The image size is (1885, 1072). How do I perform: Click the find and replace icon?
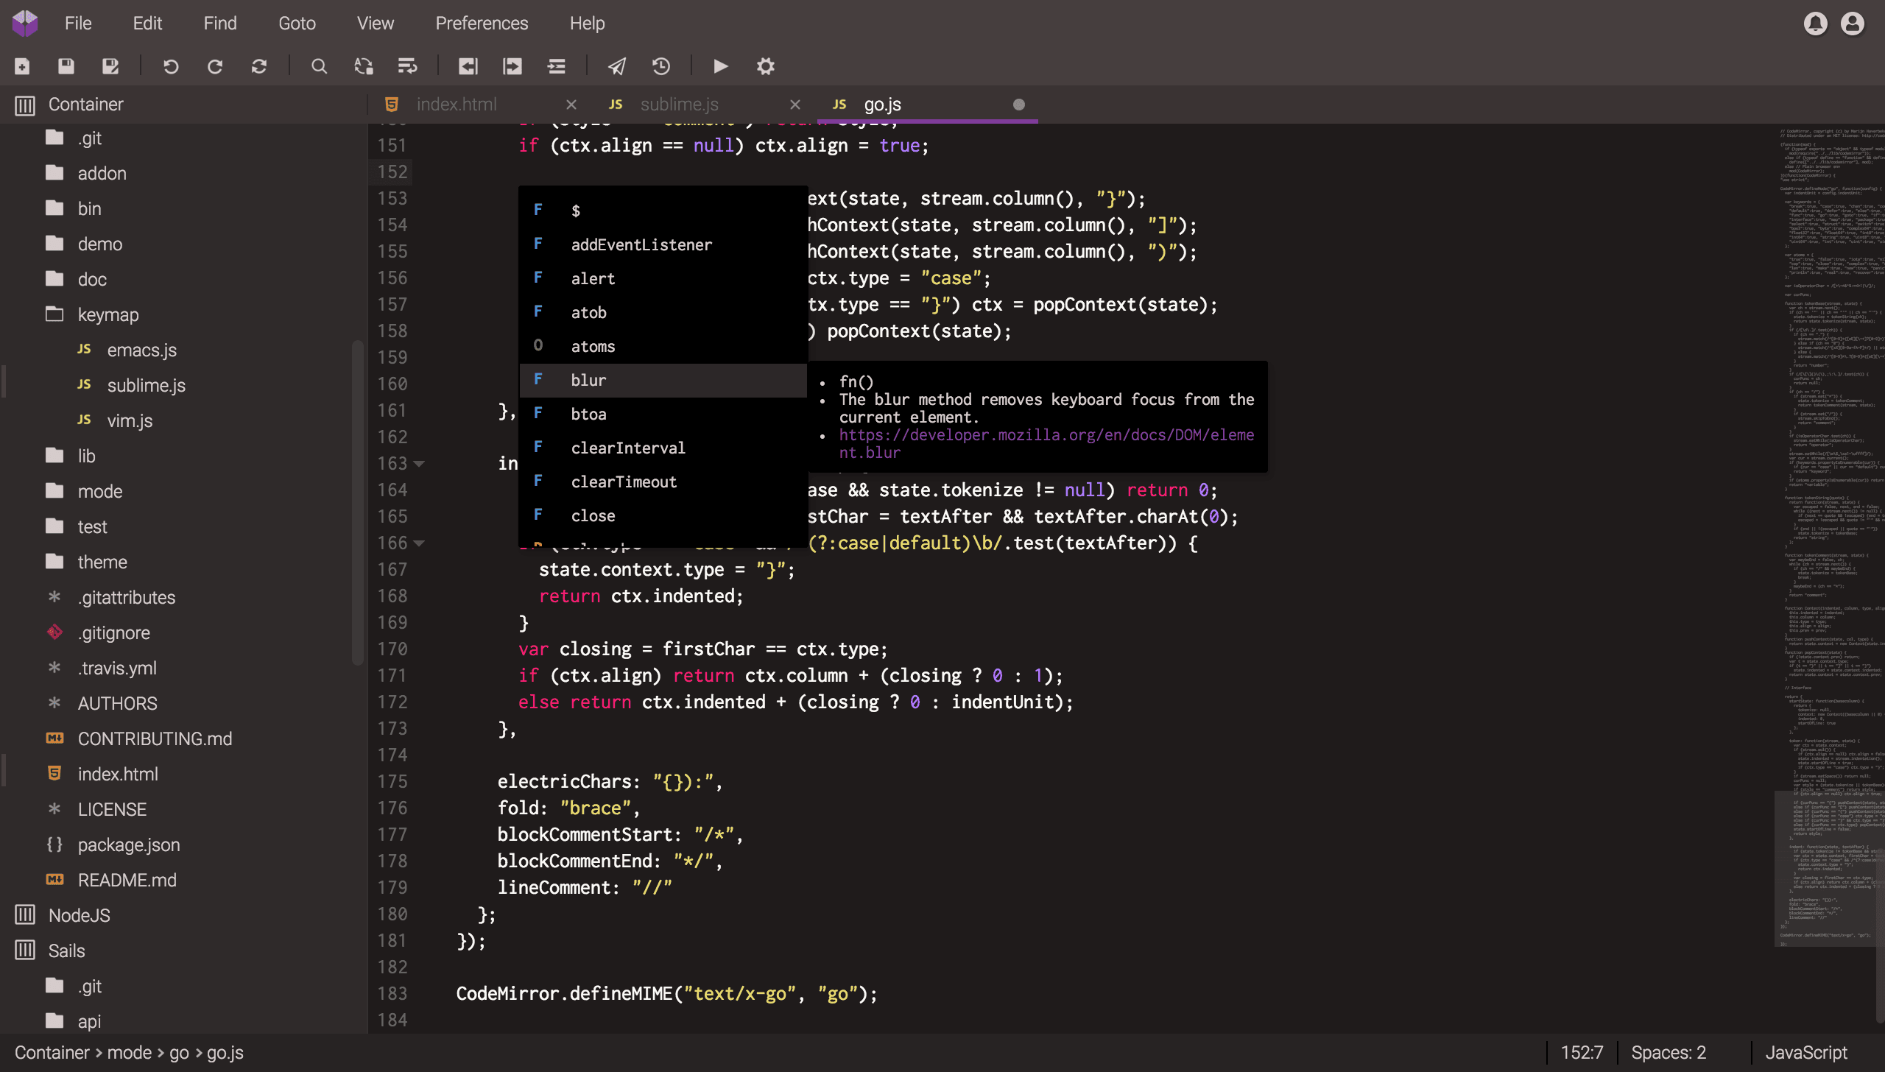364,66
